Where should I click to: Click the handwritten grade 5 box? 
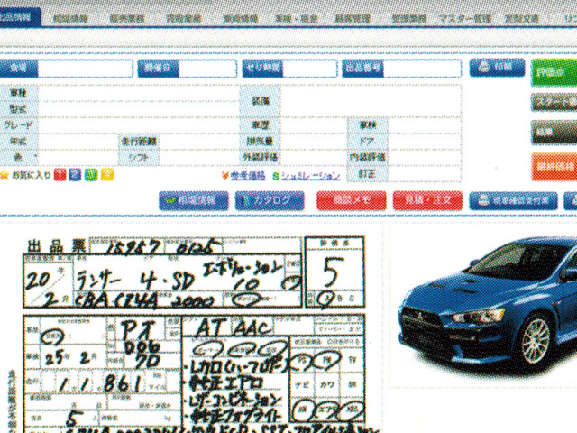coord(334,272)
